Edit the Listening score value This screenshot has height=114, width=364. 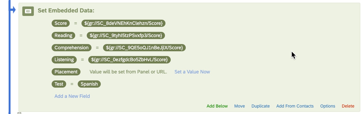coord(129,60)
